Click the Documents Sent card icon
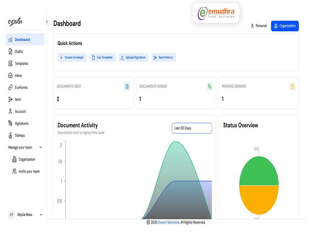The image size is (309, 232). pos(127,87)
